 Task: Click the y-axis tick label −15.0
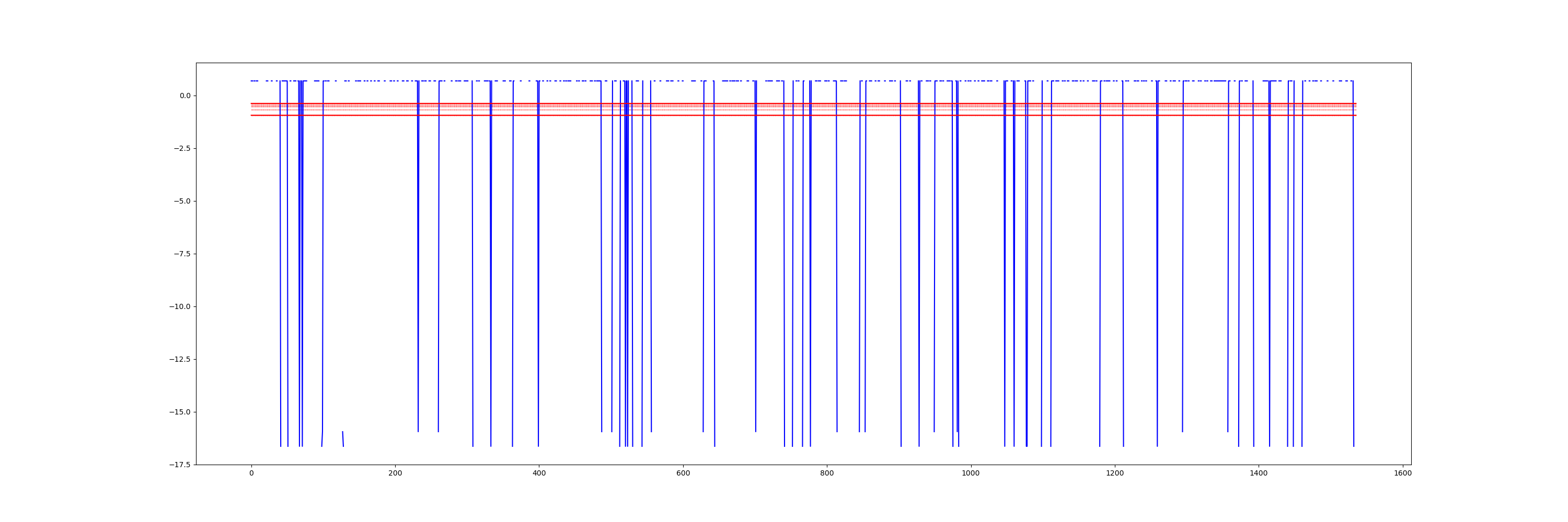coord(179,412)
